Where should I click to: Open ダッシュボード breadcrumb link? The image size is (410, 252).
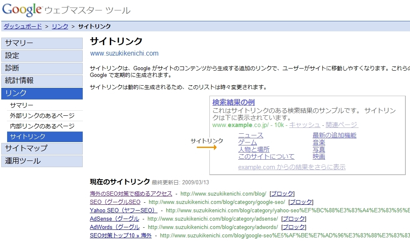click(x=23, y=26)
